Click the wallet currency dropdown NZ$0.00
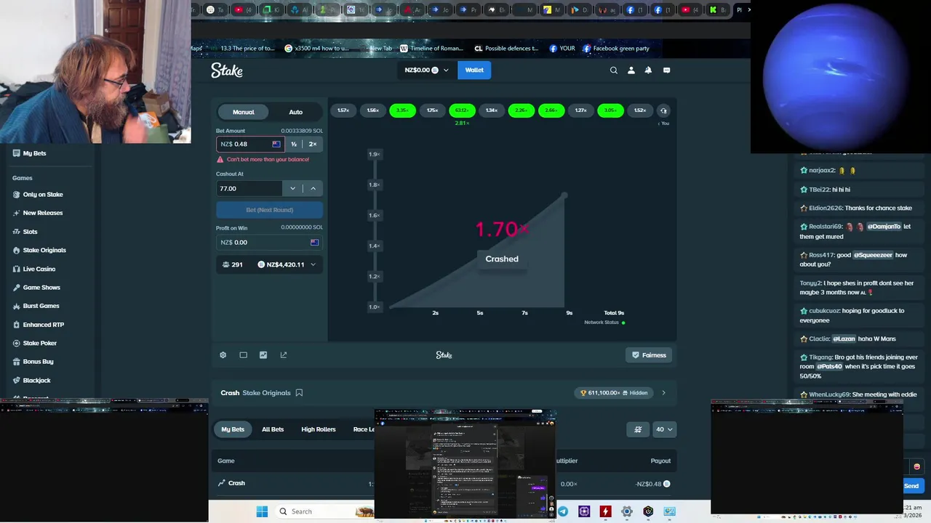Image resolution: width=931 pixels, height=523 pixels. pos(427,70)
